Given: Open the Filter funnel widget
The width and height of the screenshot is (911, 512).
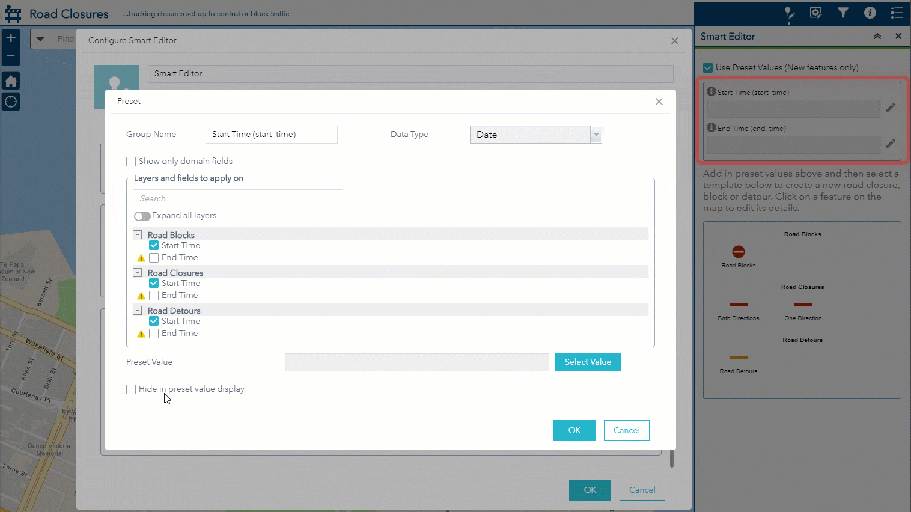Looking at the screenshot, I should 843,13.
